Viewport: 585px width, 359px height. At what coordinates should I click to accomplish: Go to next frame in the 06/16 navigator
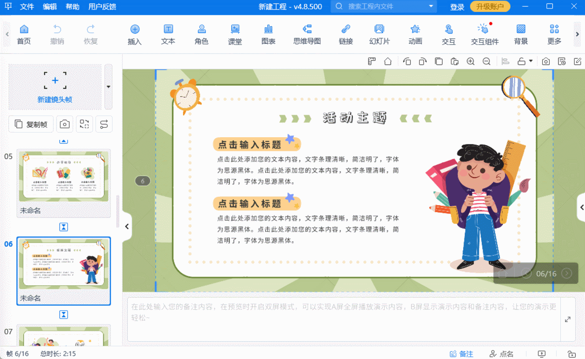(567, 274)
